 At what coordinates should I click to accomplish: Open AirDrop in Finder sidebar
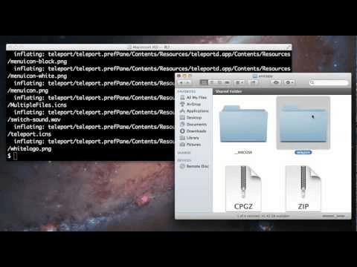[x=190, y=104]
